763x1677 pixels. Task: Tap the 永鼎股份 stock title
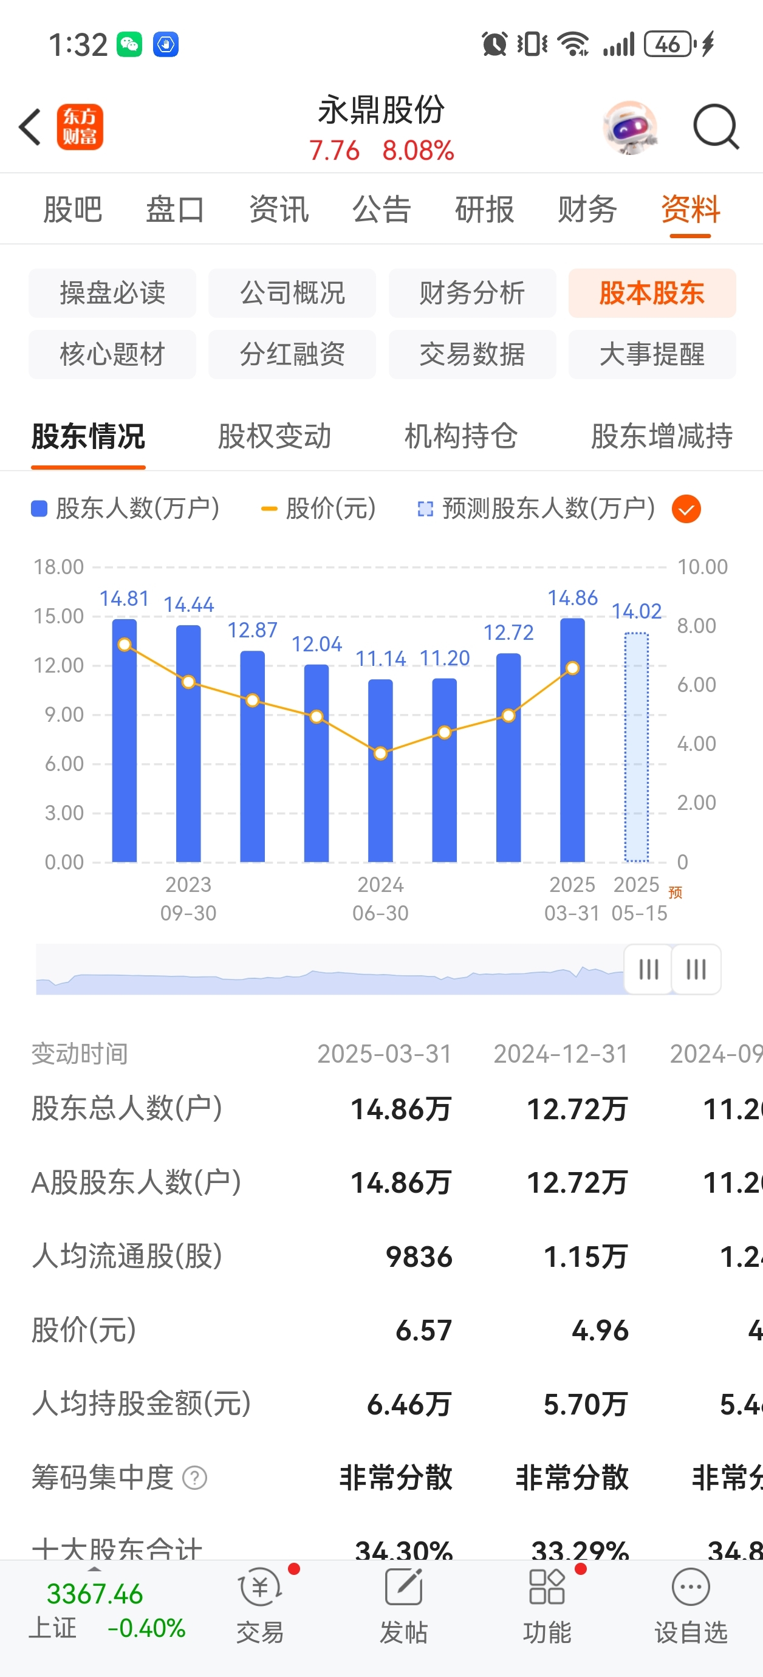point(381,109)
